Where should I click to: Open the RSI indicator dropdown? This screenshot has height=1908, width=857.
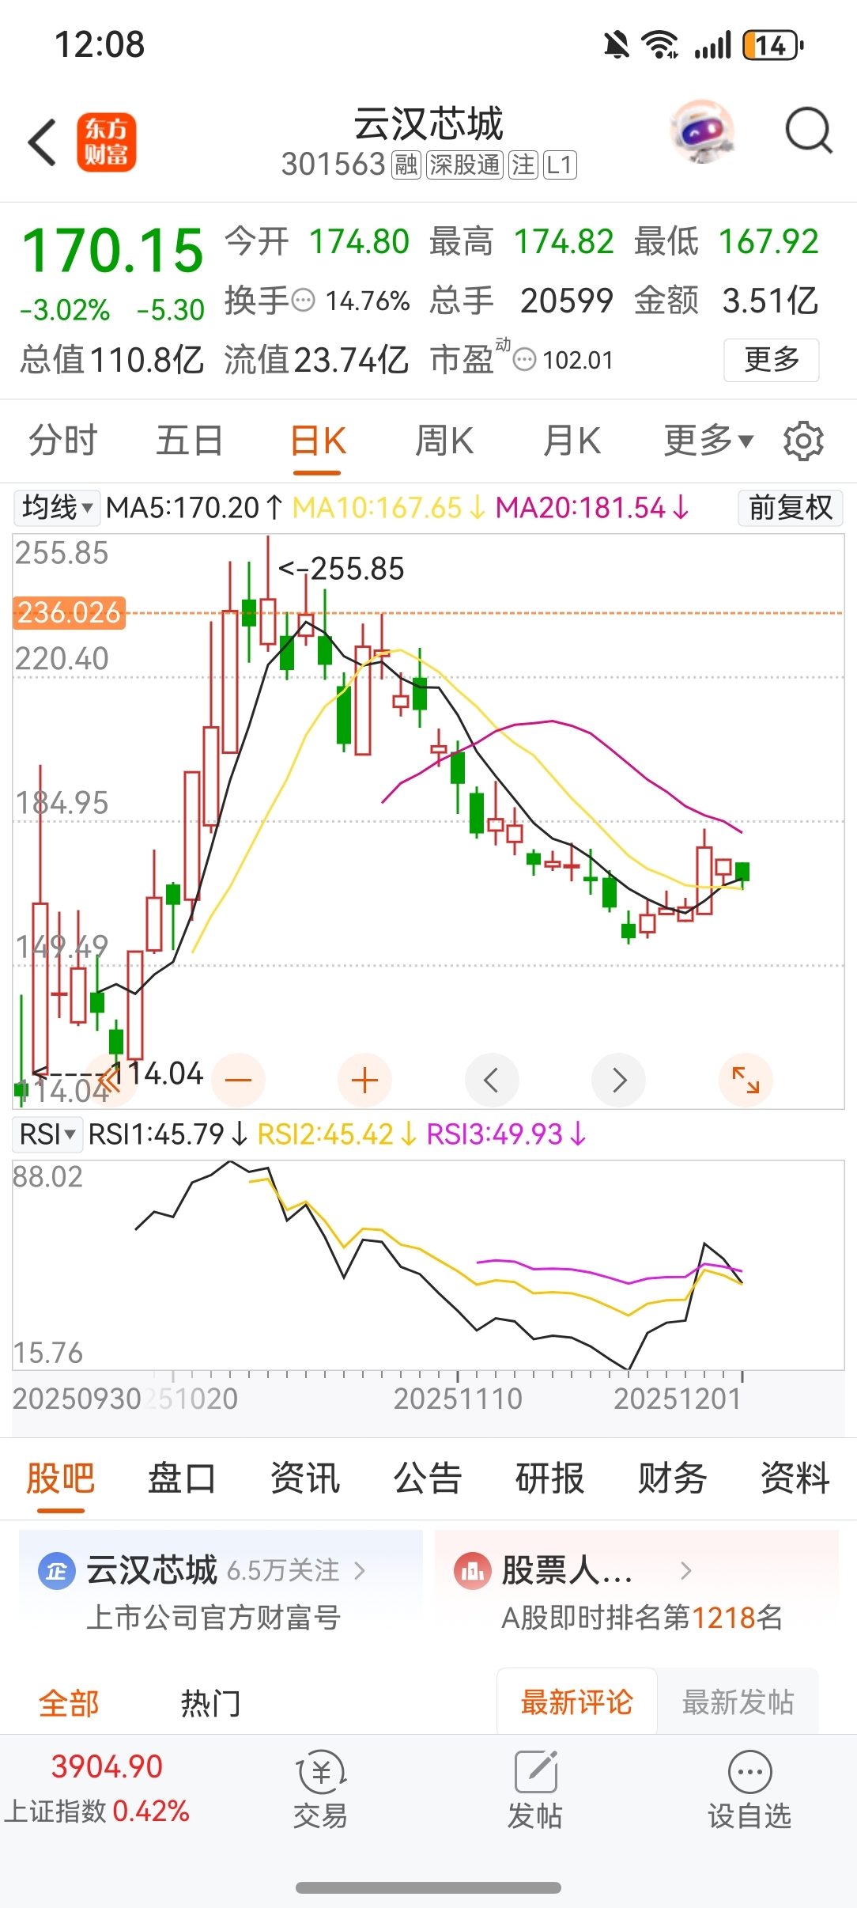tap(47, 1134)
